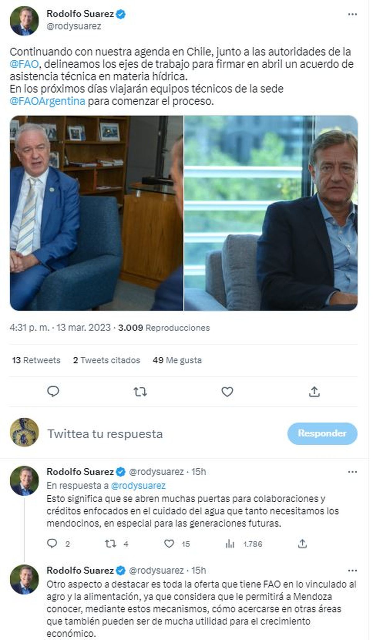
Task: Open more options on second reply tweet
Action: (352, 571)
